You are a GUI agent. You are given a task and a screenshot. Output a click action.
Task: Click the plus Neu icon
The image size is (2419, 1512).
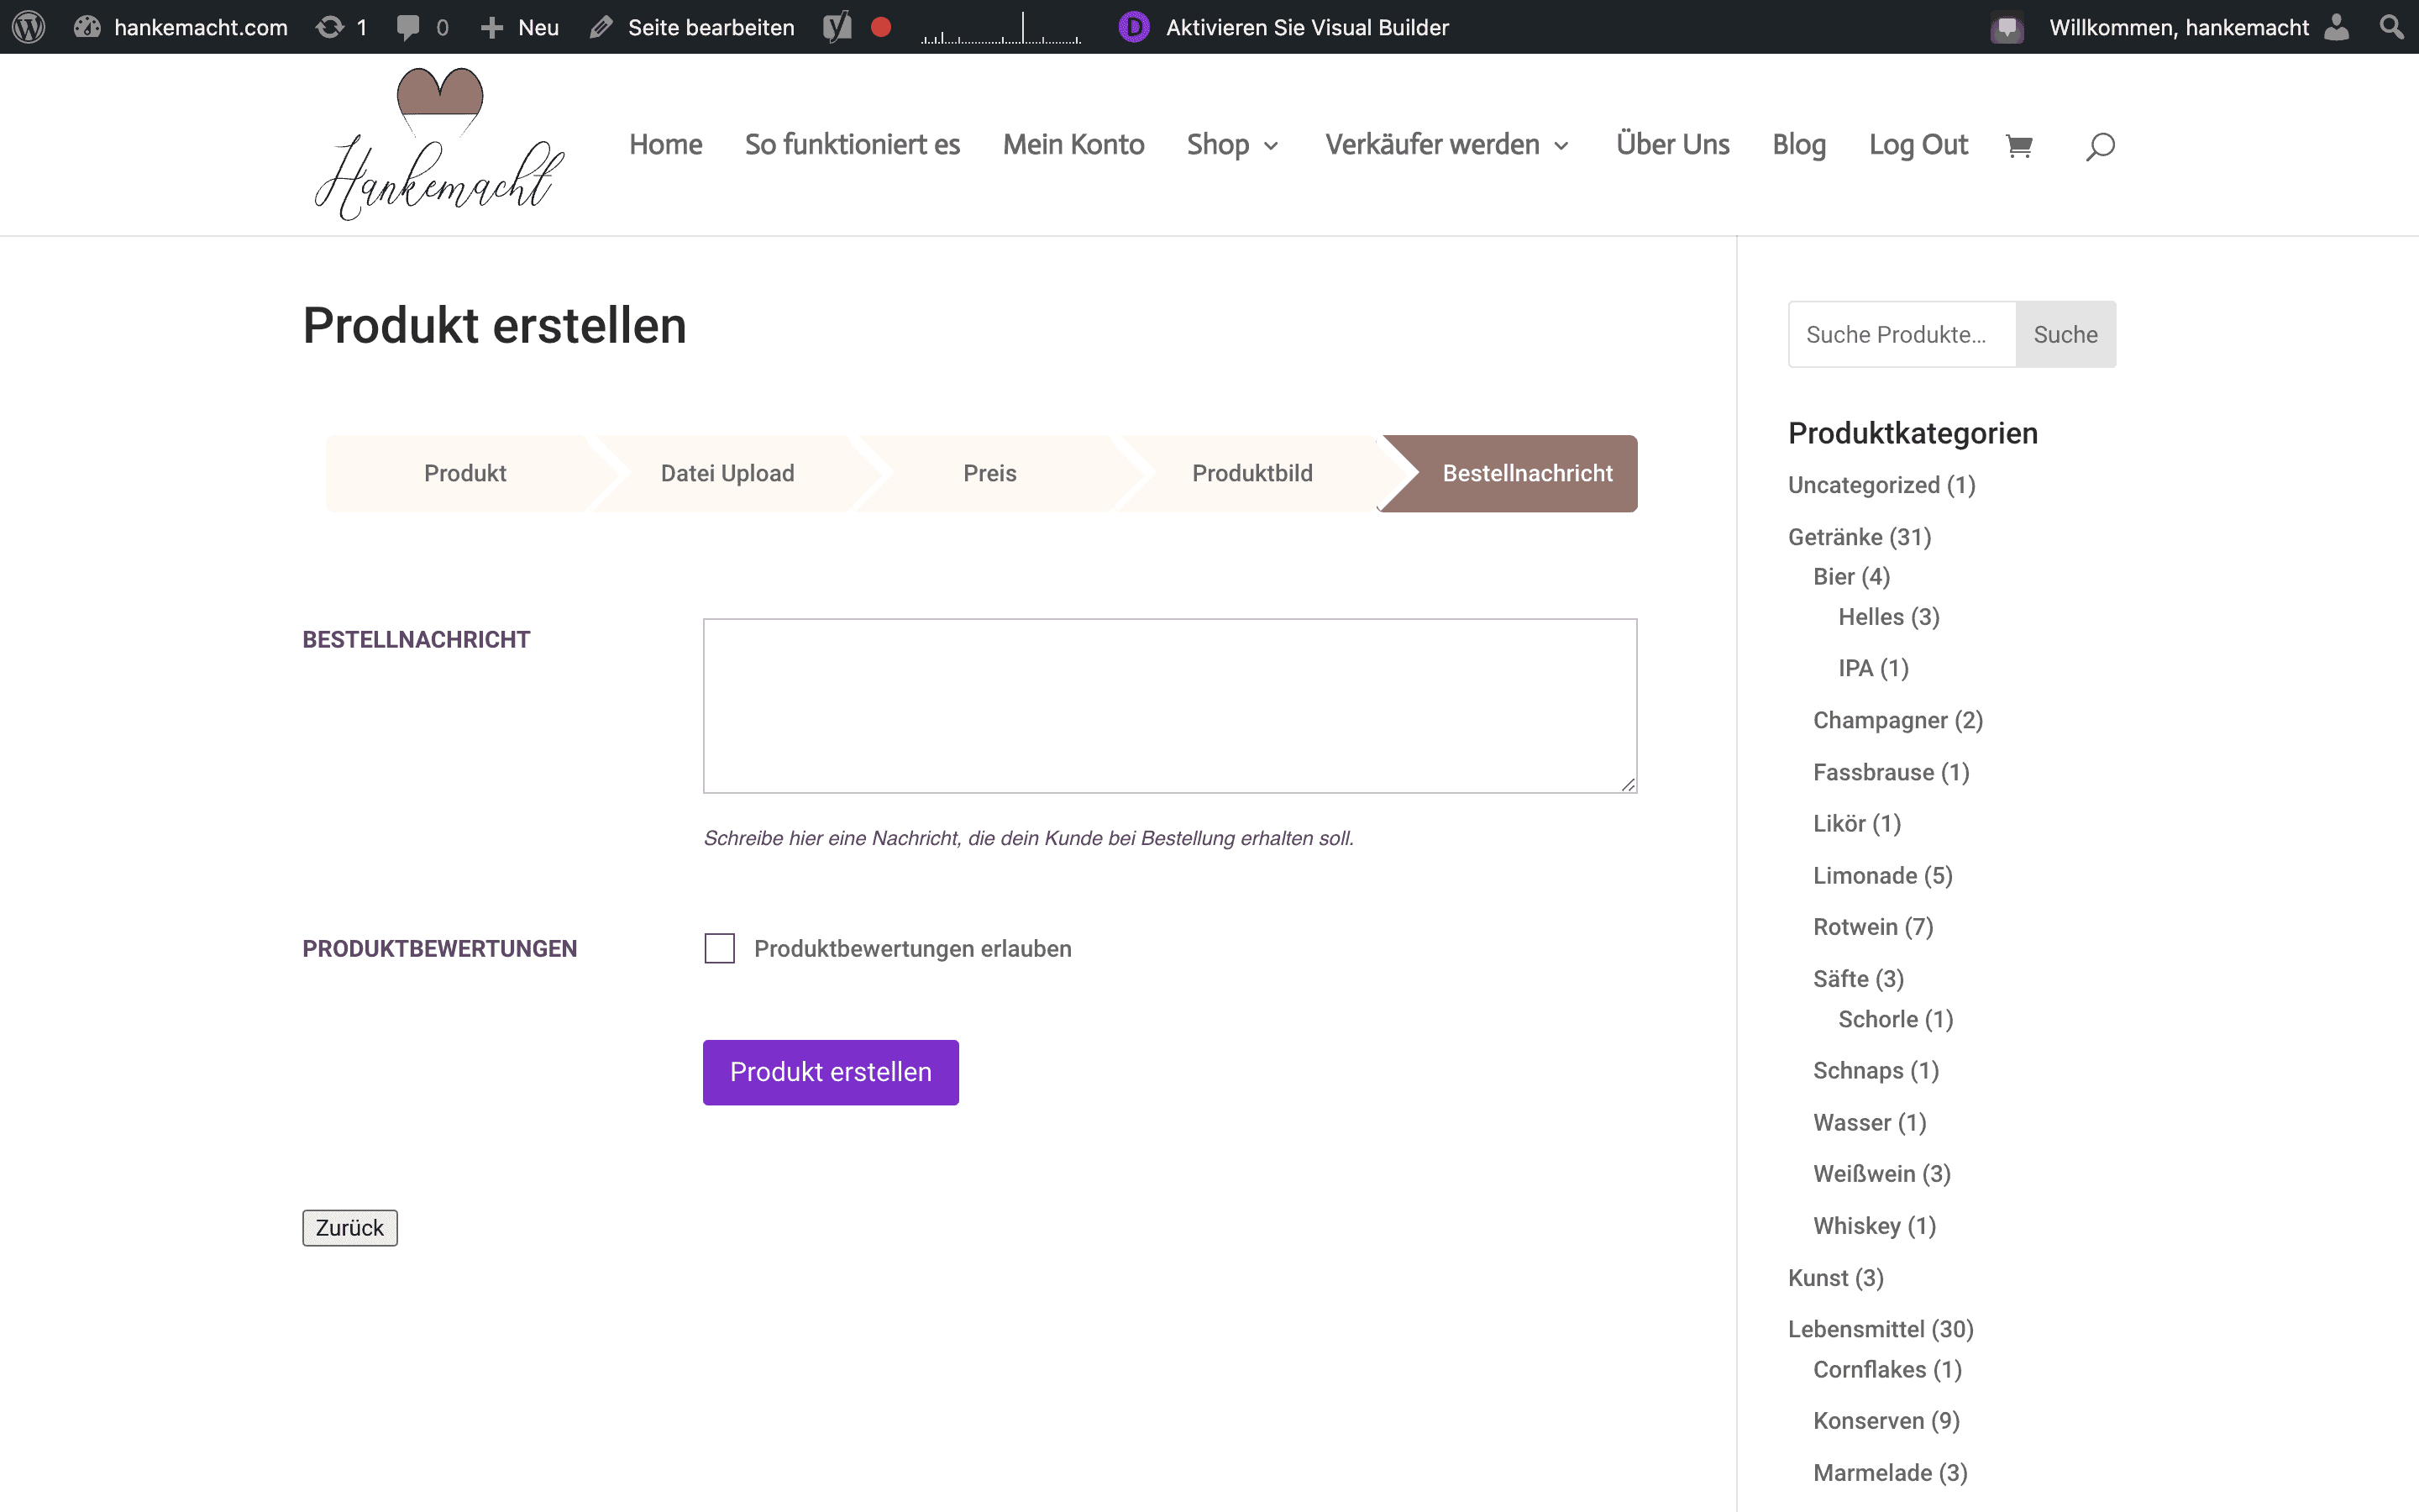coord(492,27)
